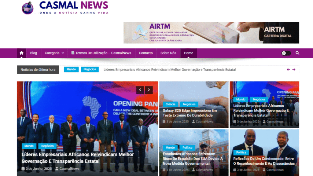
Task: Open the ticker headline about Líderes Empresariais
Action: point(170,70)
